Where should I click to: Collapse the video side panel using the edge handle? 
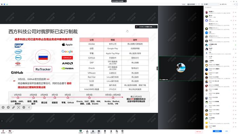coord(157,69)
